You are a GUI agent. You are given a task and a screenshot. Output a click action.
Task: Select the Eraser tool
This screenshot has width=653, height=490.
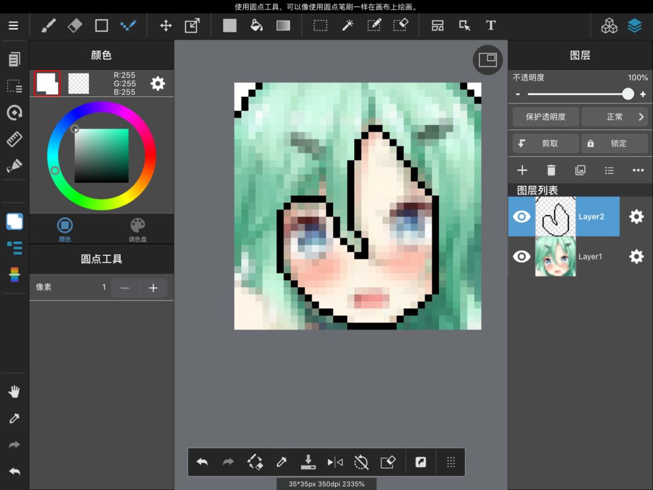pyautogui.click(x=75, y=25)
